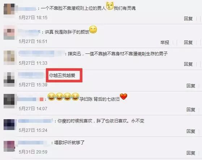Reply to the 5月27日 16:51 comment

pyautogui.click(x=188, y=42)
